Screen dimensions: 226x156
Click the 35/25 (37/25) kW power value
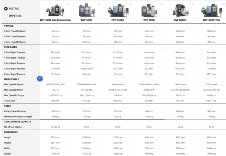tap(211, 90)
